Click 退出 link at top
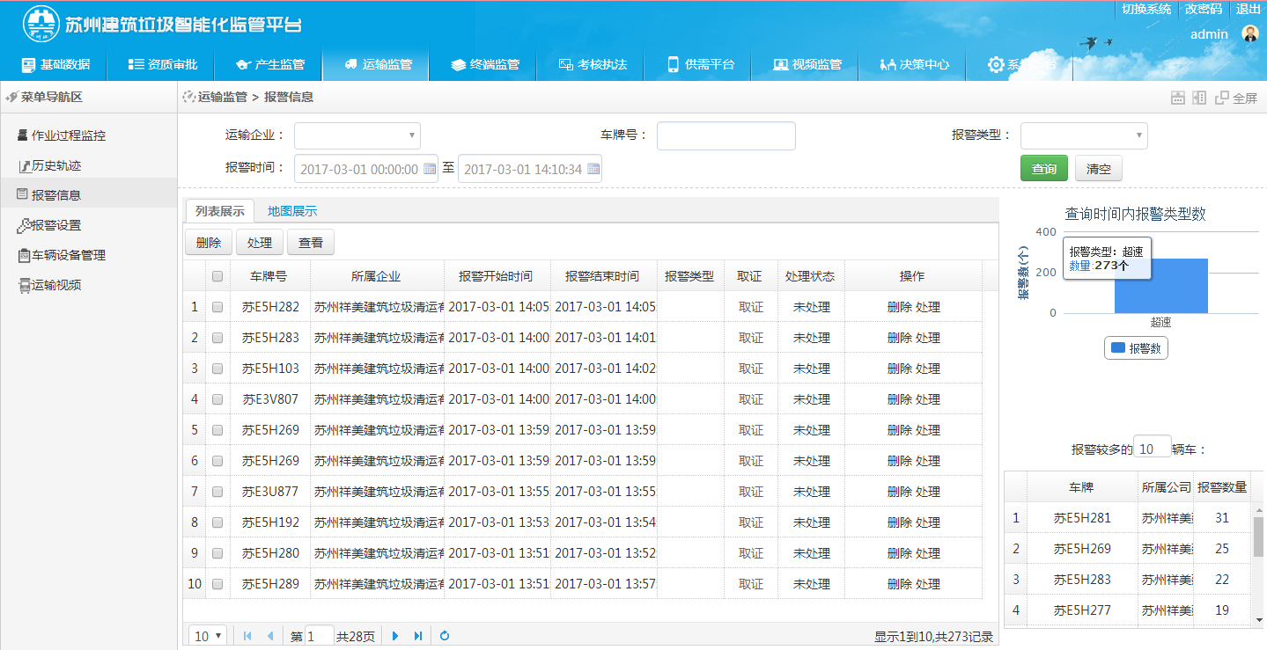The height and width of the screenshot is (650, 1267). (x=1249, y=9)
